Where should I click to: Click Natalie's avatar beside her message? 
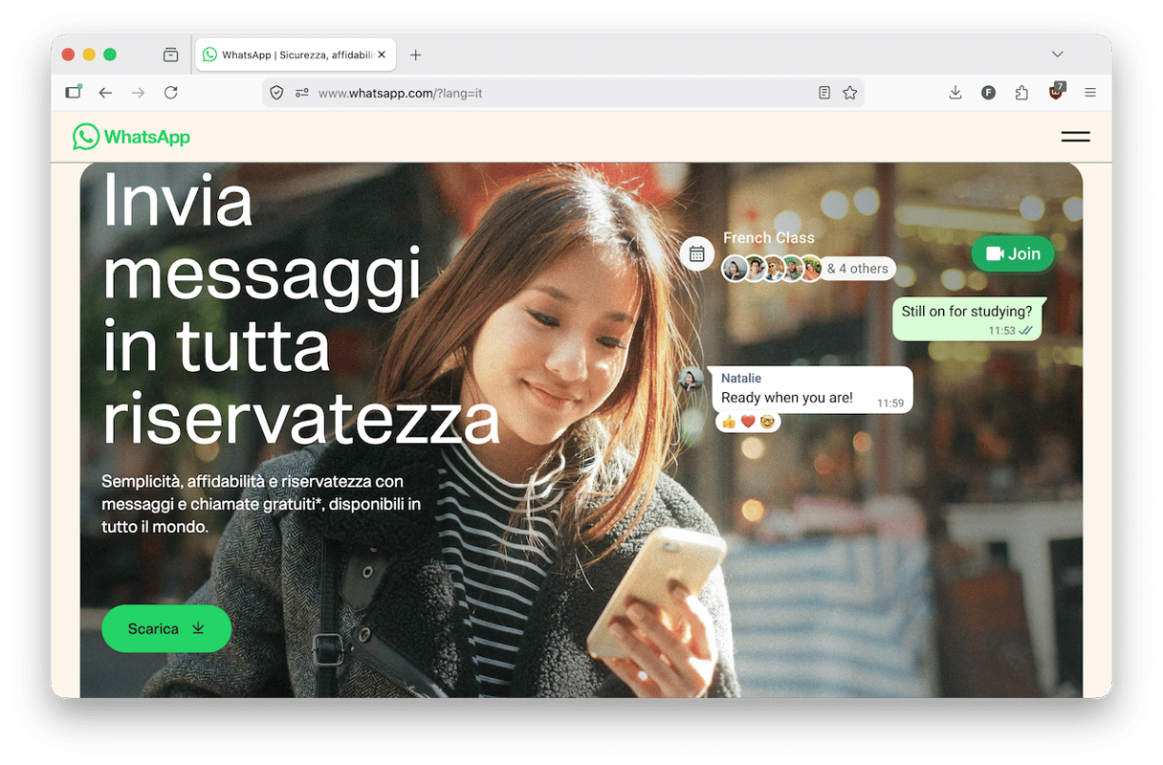[691, 380]
